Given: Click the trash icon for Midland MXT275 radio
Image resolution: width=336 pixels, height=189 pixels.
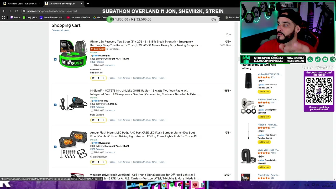Looking at the screenshot, I should tap(93, 120).
